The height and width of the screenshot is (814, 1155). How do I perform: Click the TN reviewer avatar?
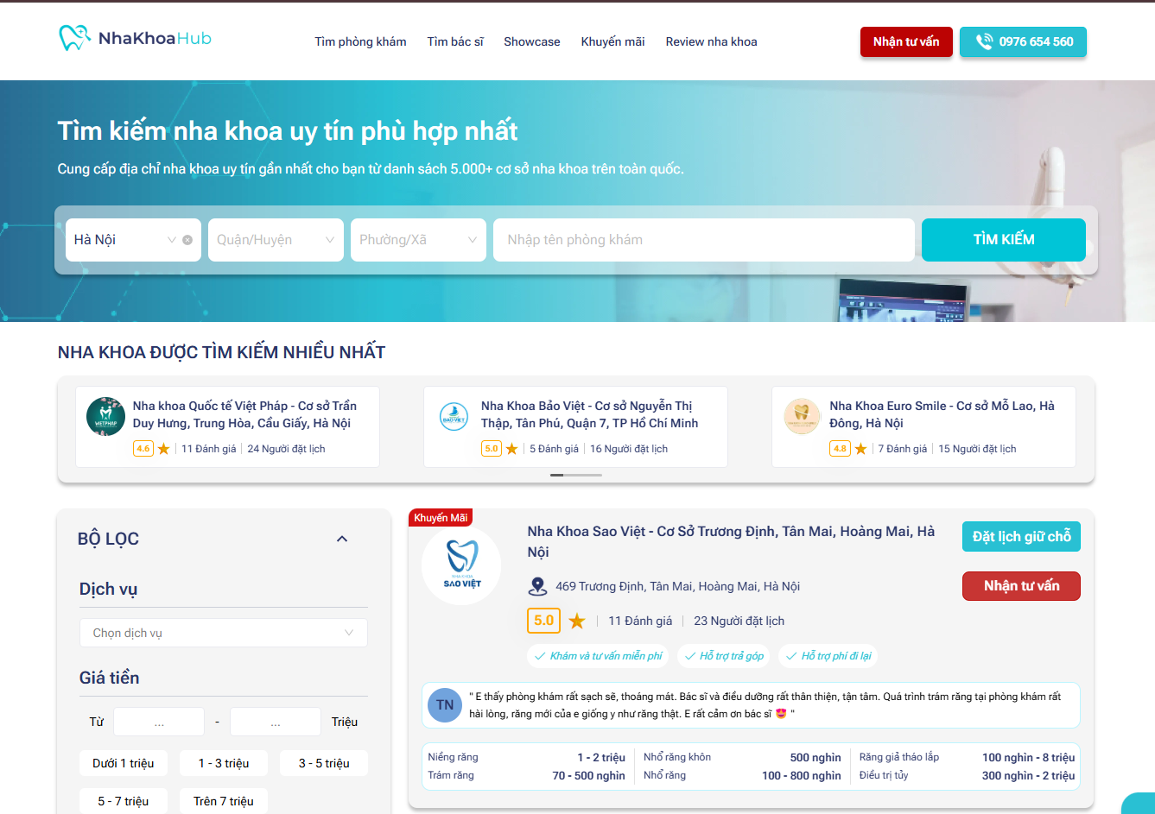tap(445, 705)
